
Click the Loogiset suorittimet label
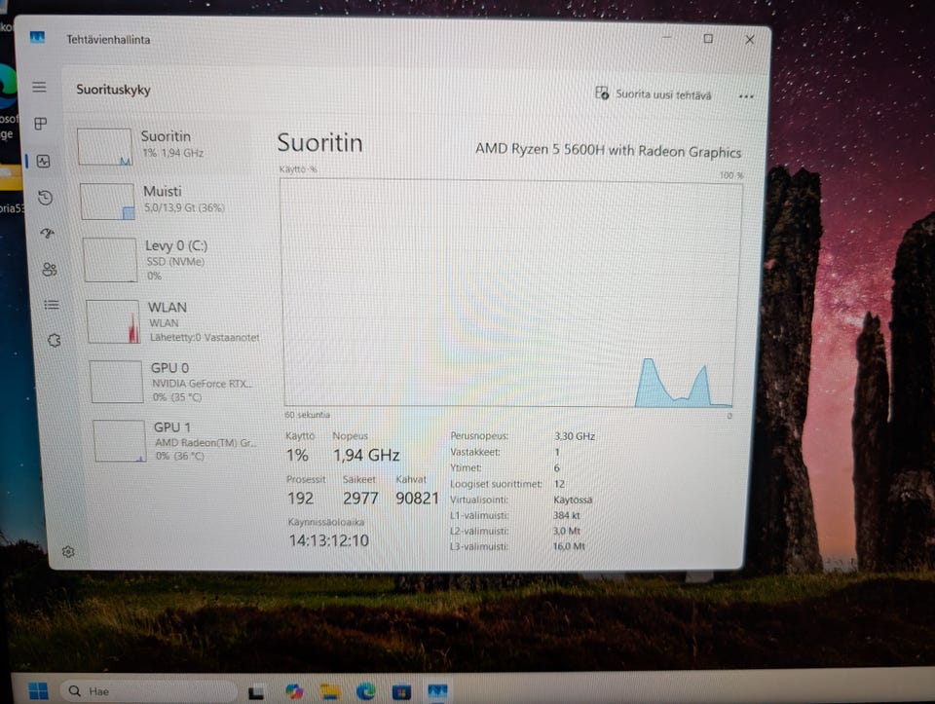496,484
